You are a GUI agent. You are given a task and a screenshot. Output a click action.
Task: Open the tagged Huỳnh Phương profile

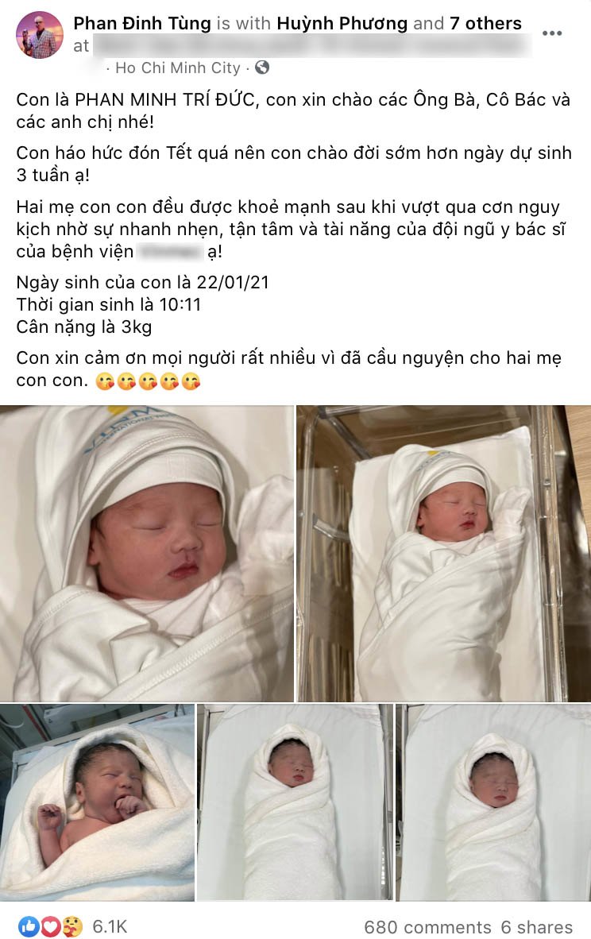(342, 23)
